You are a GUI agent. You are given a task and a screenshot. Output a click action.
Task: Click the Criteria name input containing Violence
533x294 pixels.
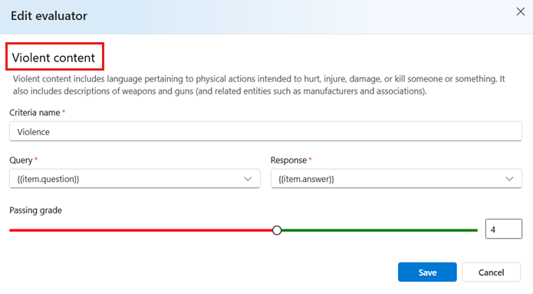point(265,131)
